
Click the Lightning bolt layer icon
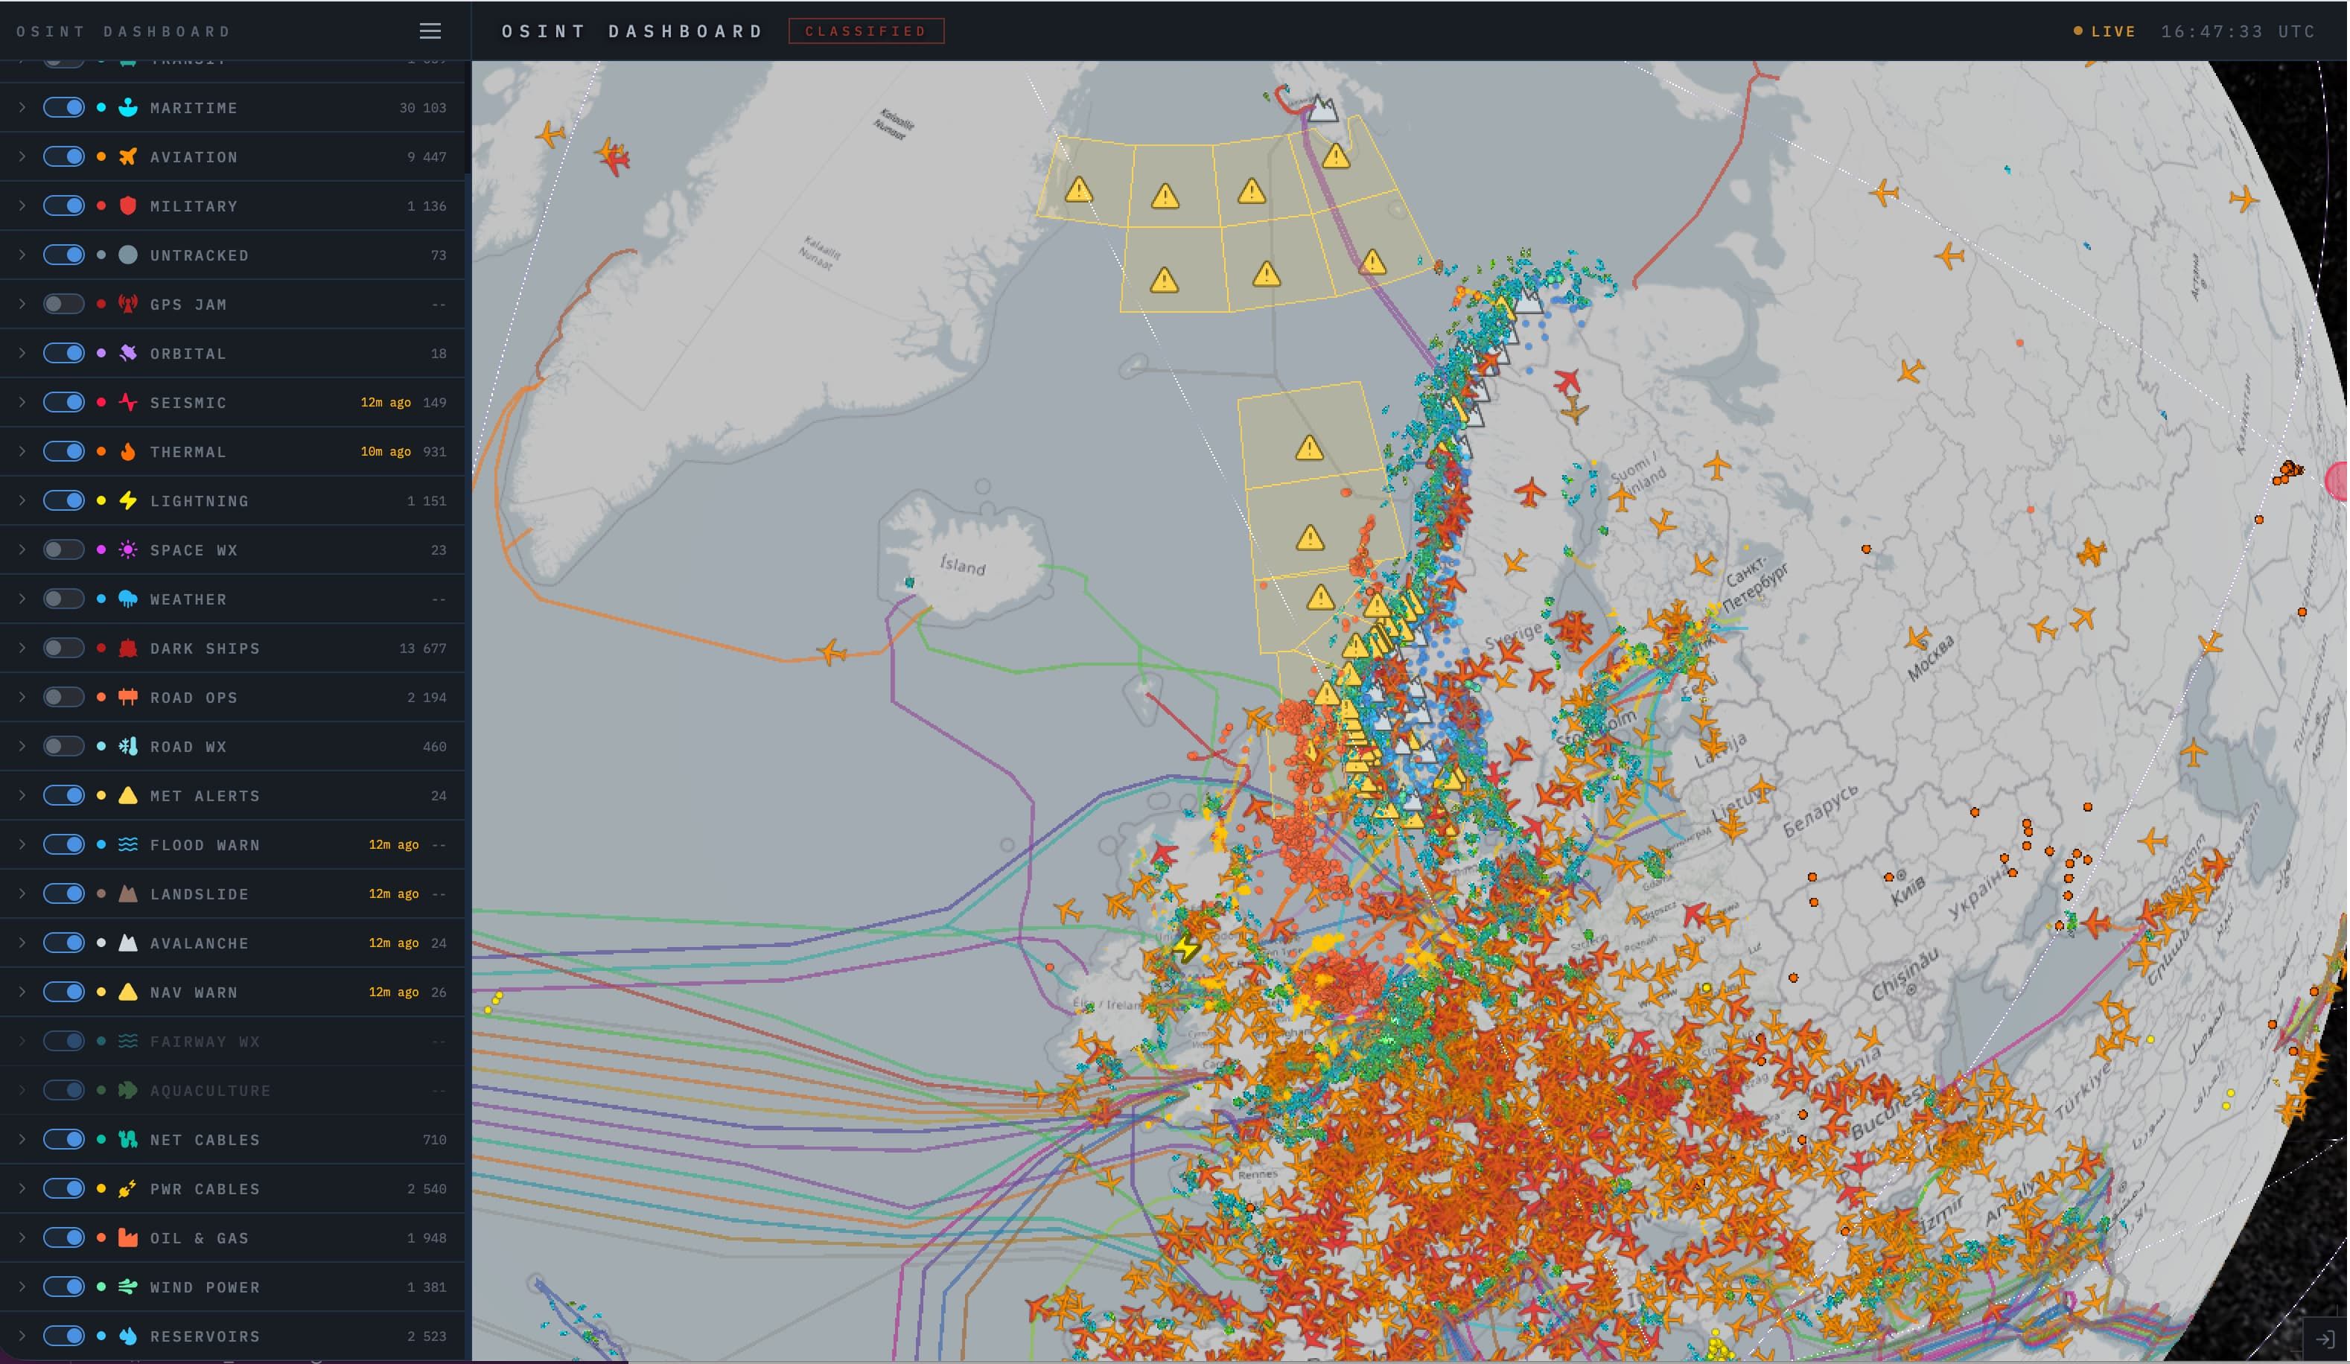click(129, 500)
